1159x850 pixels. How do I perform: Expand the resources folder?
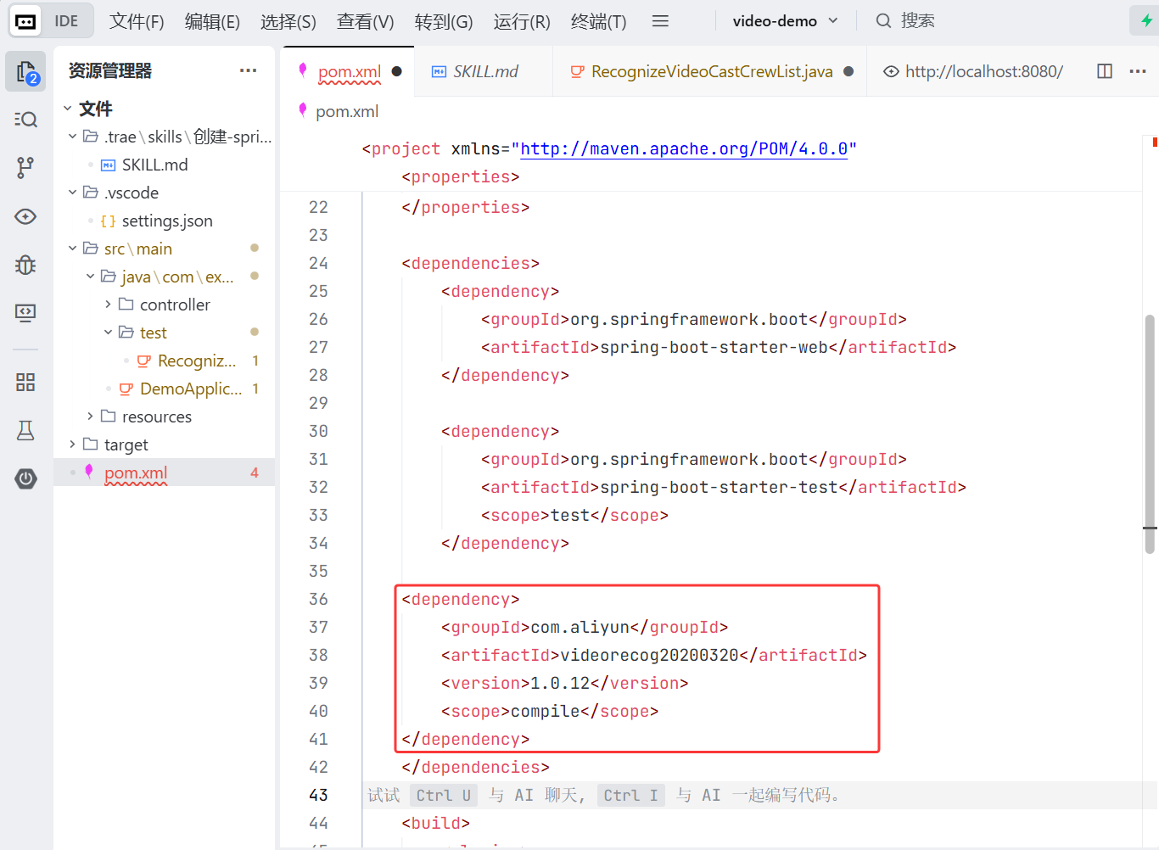[x=91, y=417]
